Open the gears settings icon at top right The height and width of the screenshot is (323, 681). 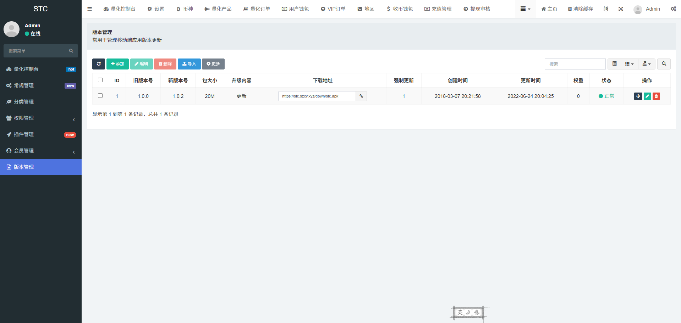pyautogui.click(x=673, y=9)
